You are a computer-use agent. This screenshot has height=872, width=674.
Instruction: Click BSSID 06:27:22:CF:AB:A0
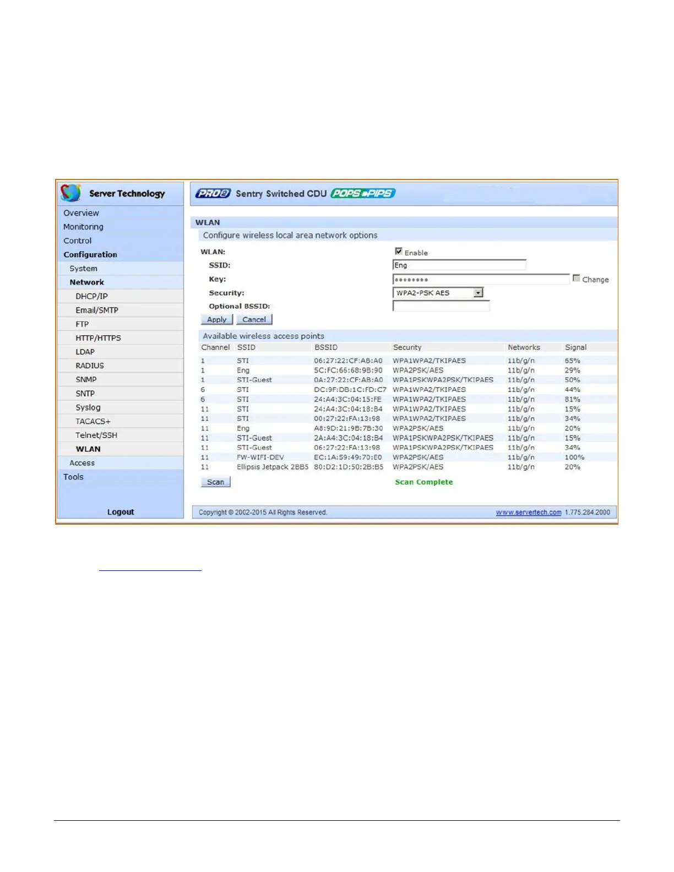(x=348, y=361)
